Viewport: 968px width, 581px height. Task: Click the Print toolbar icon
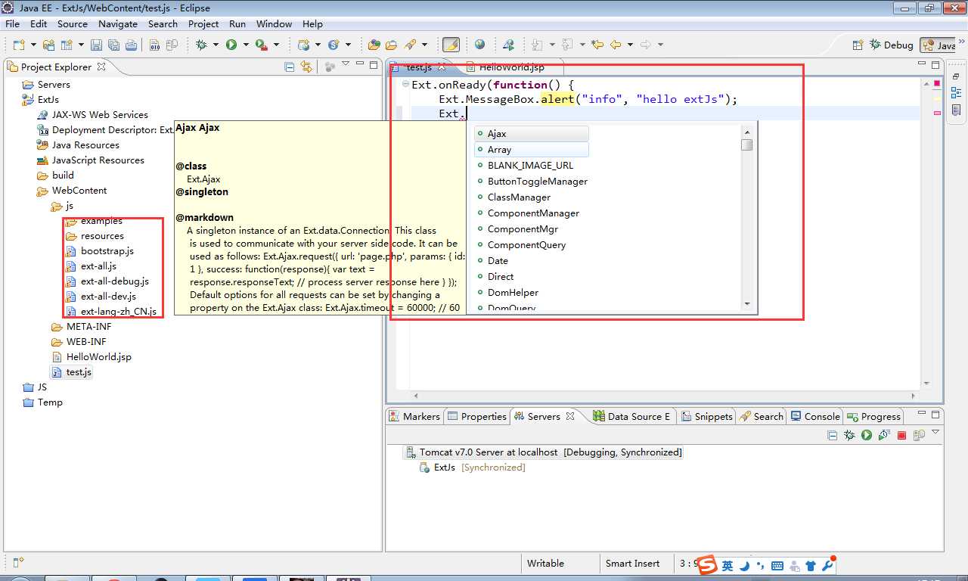[131, 45]
